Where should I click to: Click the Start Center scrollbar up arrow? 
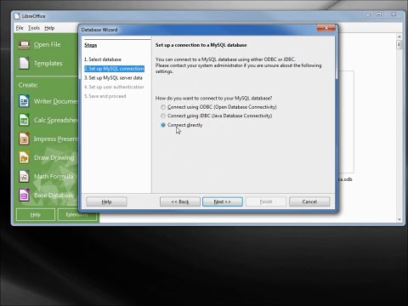[x=399, y=37]
